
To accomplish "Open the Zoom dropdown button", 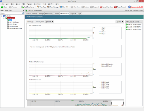I will click(120, 22).
